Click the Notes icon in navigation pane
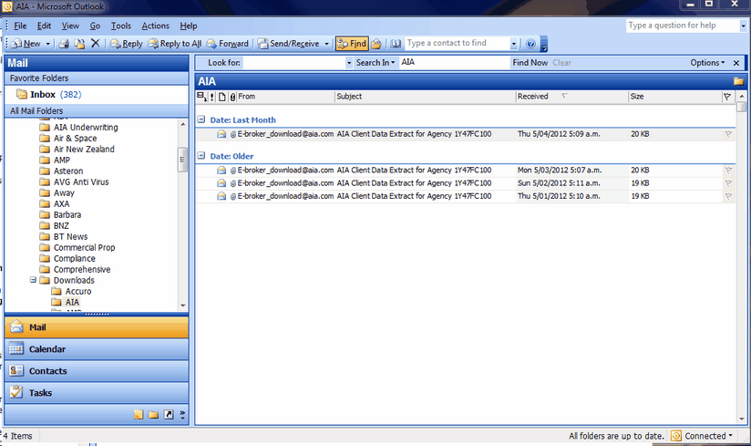 [139, 414]
